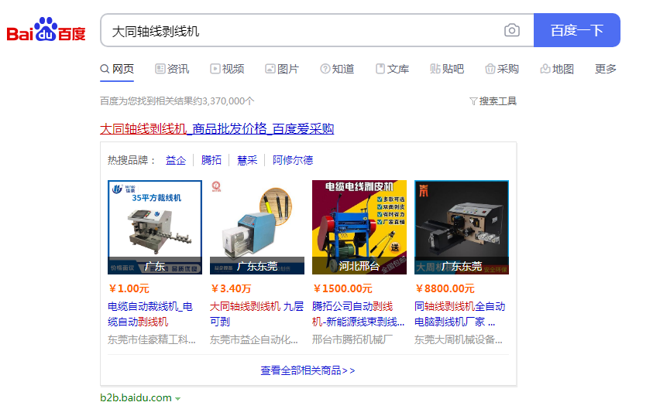Open the 采购 tab

tap(502, 69)
